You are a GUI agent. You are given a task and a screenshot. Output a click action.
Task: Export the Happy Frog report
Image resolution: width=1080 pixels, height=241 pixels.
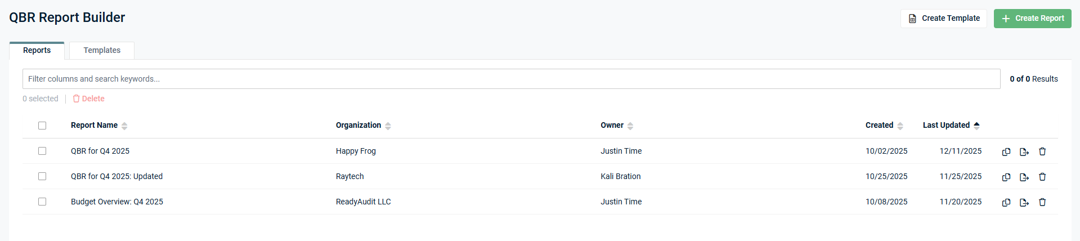pyautogui.click(x=1024, y=151)
